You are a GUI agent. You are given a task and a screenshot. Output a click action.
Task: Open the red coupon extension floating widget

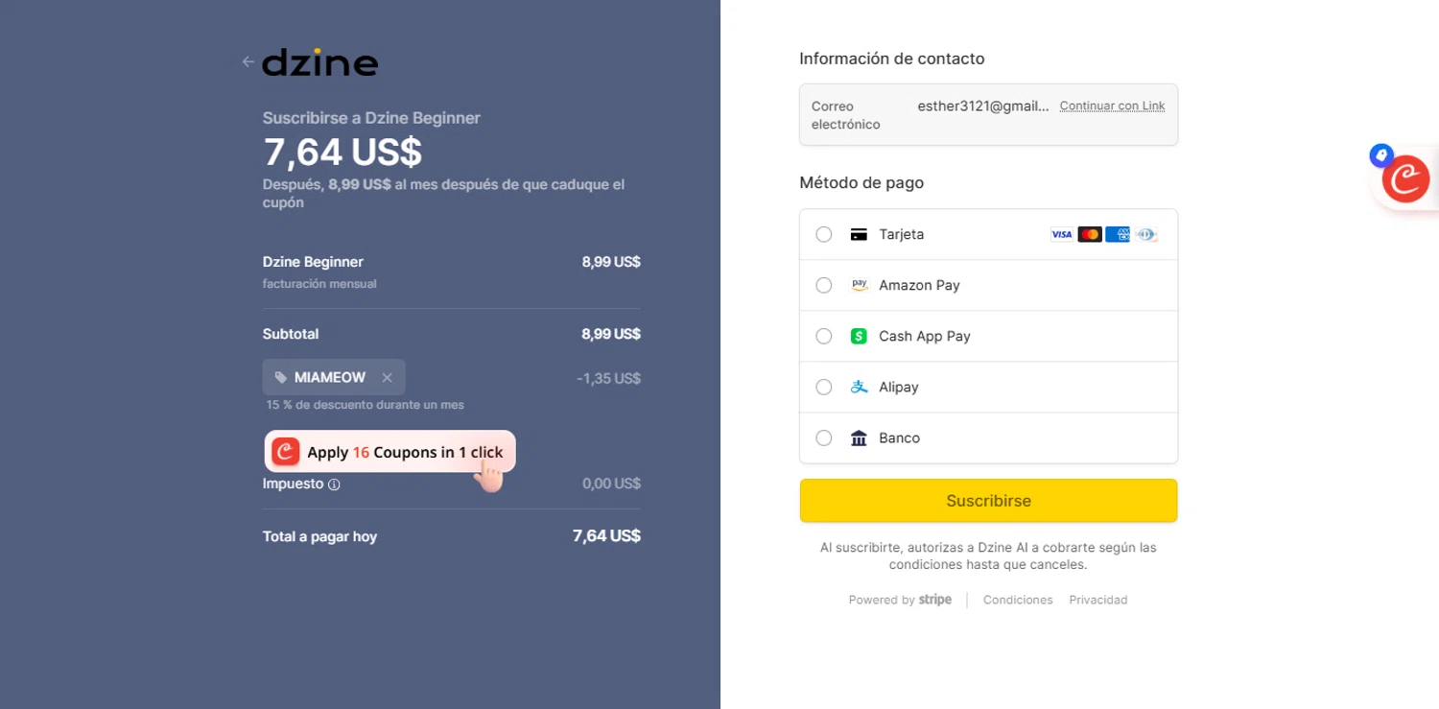pyautogui.click(x=1405, y=178)
